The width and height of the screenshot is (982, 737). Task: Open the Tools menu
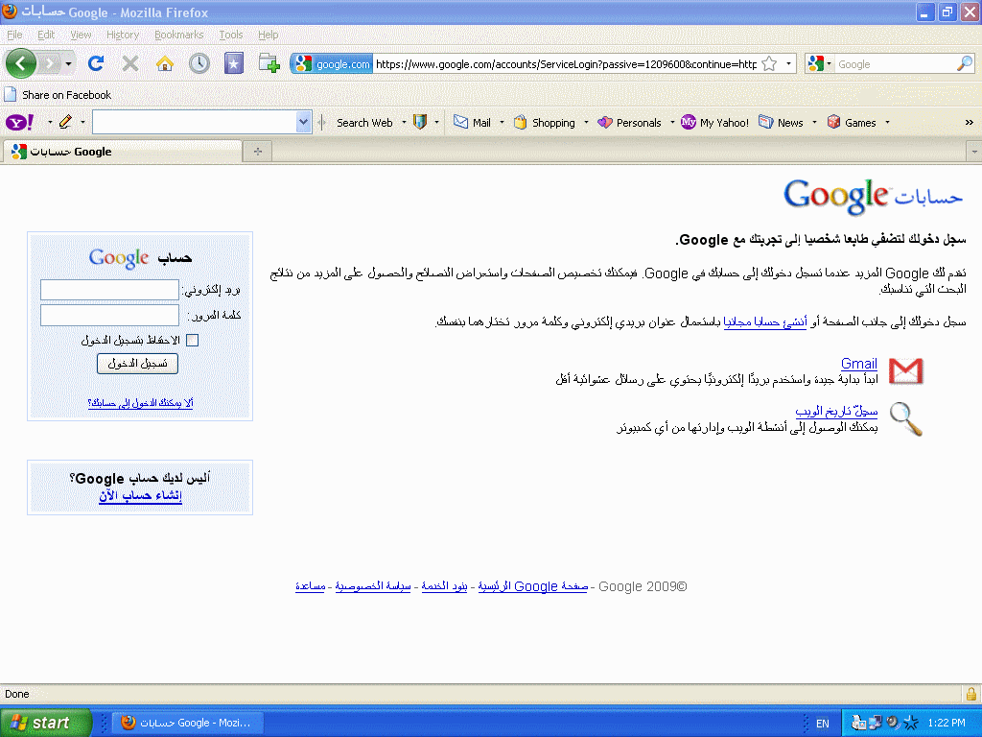pyautogui.click(x=230, y=35)
